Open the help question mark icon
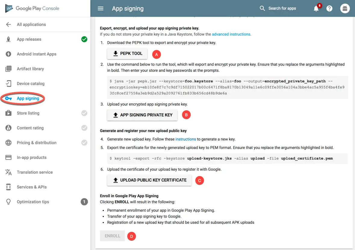The height and width of the screenshot is (250, 355). tap(329, 9)
